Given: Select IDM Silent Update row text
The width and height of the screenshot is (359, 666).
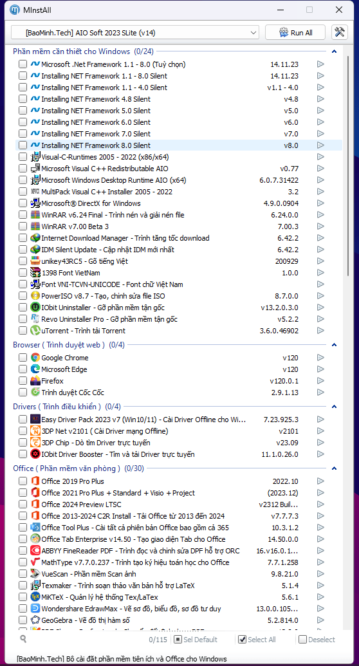Looking at the screenshot, I should click(107, 249).
